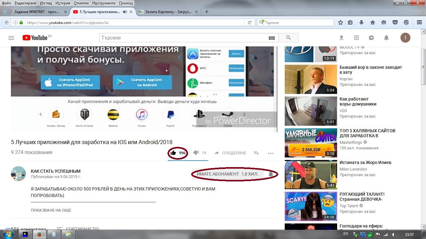Image resolution: width=426 pixels, height=239 pixels.
Task: Bookmark this page with star icon
Action: [341, 22]
